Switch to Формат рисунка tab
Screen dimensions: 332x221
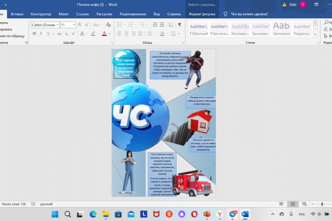coord(202,14)
